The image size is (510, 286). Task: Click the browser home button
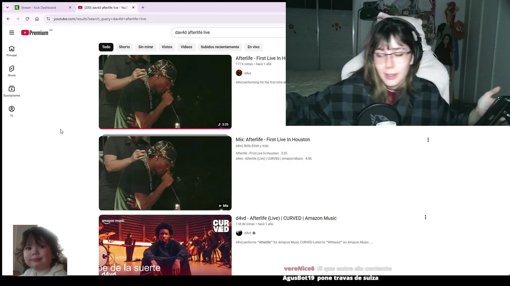click(37, 19)
